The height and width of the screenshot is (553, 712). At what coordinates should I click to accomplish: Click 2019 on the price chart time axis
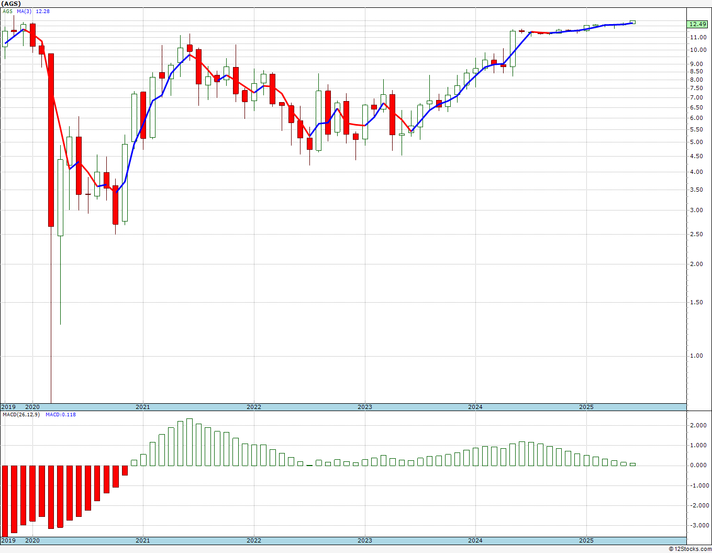tap(8, 407)
